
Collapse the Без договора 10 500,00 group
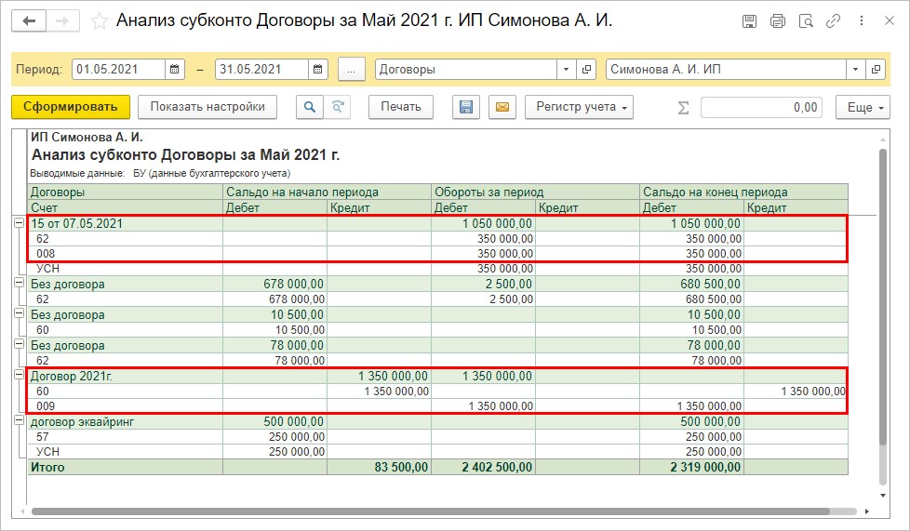[19, 313]
